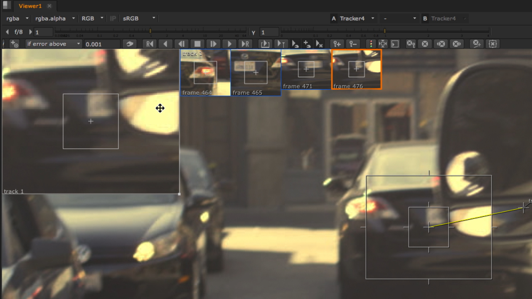This screenshot has height=299, width=532.
Task: Step track one frame backward
Action: (x=181, y=44)
